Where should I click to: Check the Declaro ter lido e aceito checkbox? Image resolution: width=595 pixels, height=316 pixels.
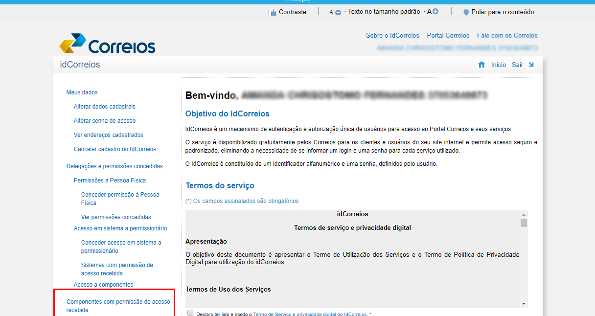click(190, 313)
